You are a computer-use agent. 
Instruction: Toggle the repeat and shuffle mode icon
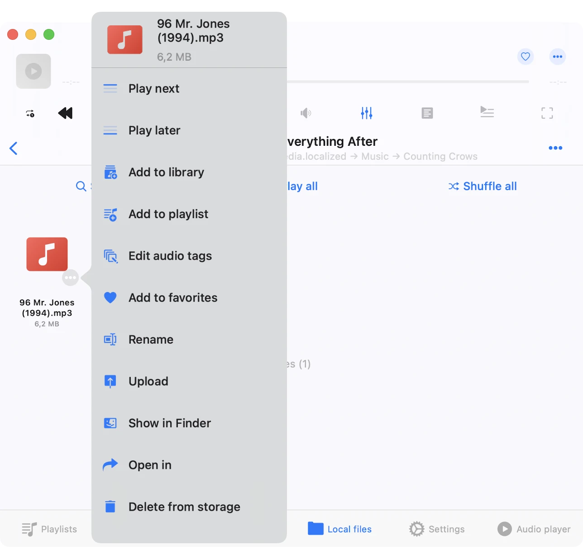click(x=30, y=114)
